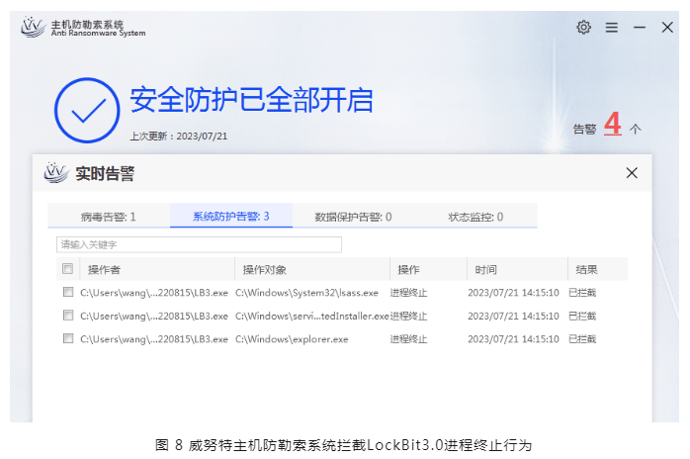The image size is (690, 459).
Task: Minimize the Anti Ransomware window
Action: (x=640, y=27)
